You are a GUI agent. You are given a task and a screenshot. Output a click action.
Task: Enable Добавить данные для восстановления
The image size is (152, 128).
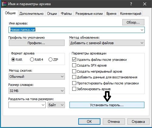tap(74, 77)
